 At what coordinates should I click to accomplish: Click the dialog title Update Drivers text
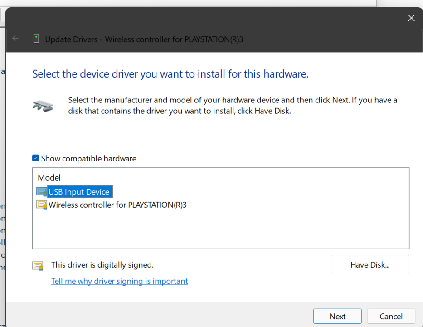144,39
